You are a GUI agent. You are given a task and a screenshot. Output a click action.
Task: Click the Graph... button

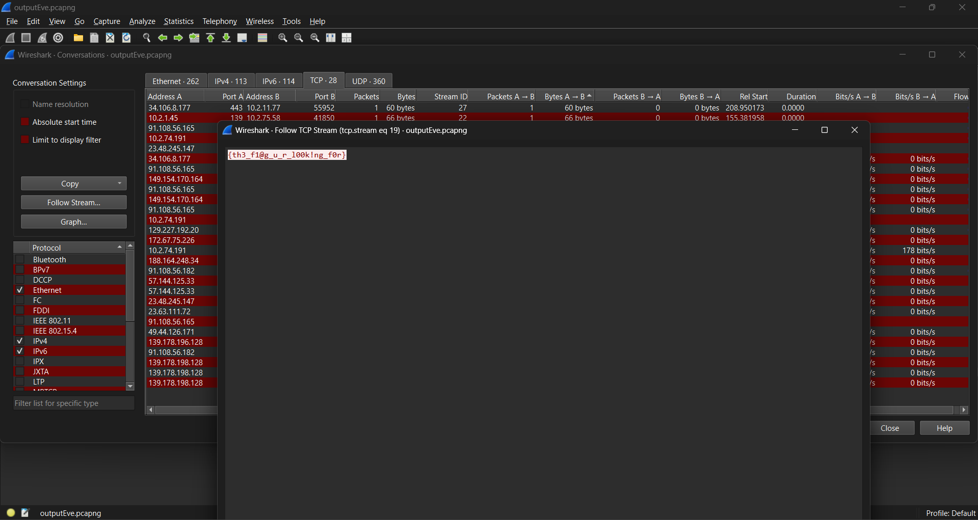point(74,222)
